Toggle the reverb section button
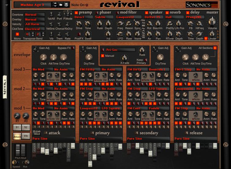 (167, 13)
